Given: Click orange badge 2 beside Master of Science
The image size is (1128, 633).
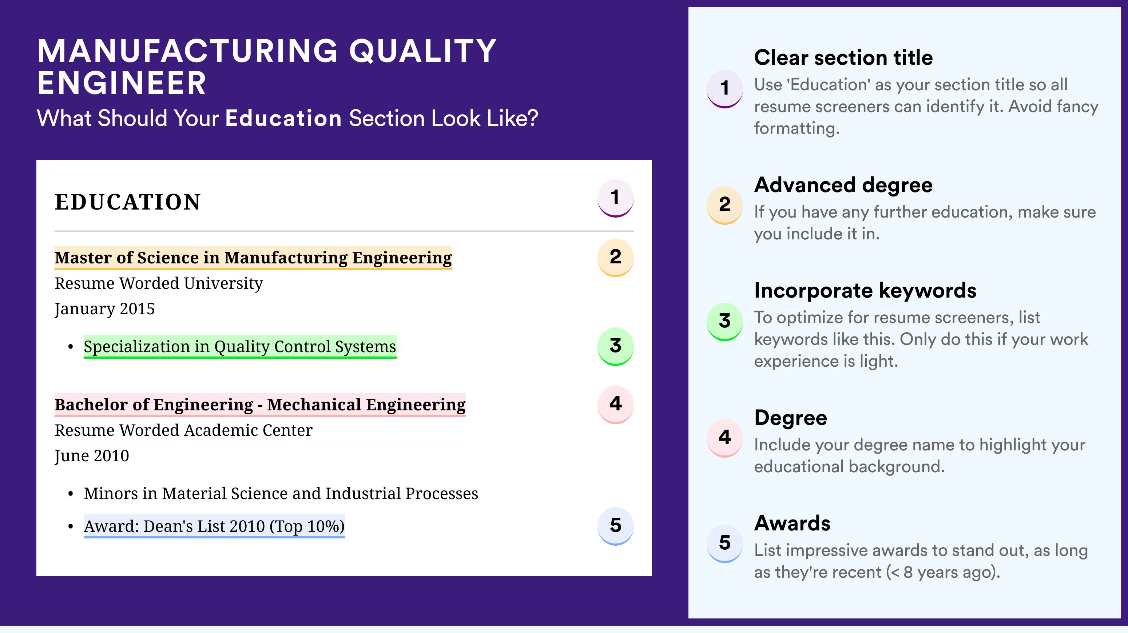Looking at the screenshot, I should [x=615, y=258].
